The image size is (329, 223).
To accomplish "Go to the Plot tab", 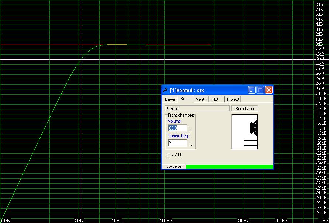I will click(x=215, y=99).
